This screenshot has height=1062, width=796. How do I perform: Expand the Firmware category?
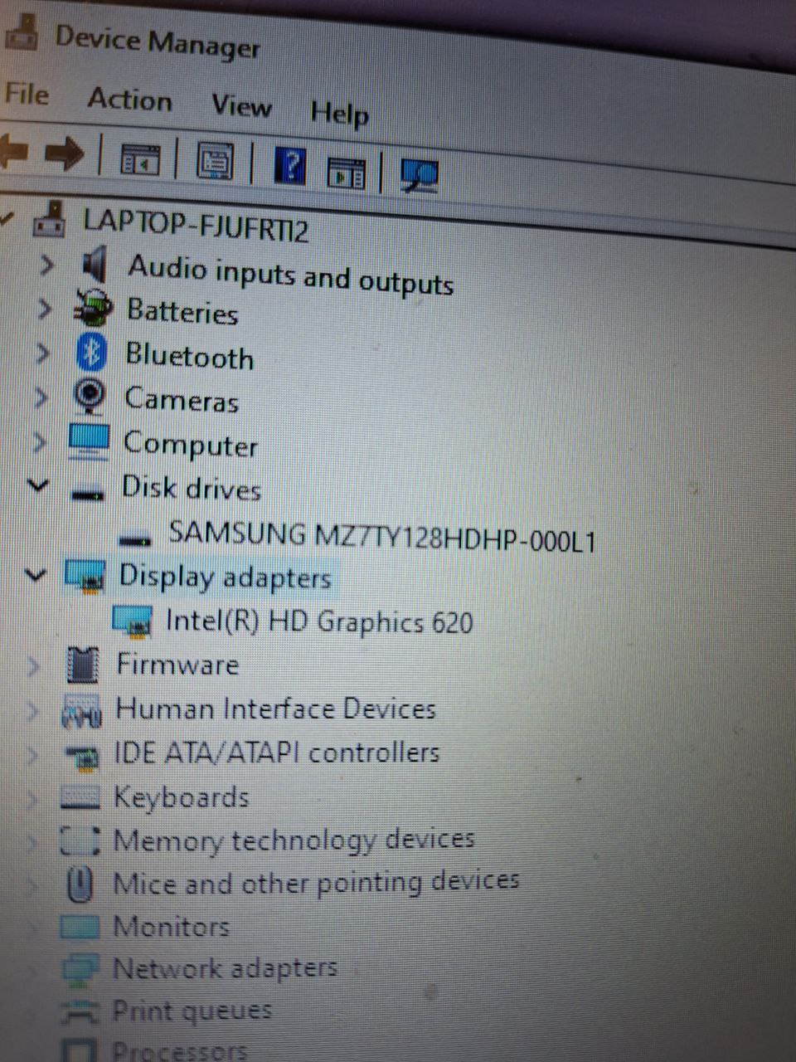[x=33, y=665]
